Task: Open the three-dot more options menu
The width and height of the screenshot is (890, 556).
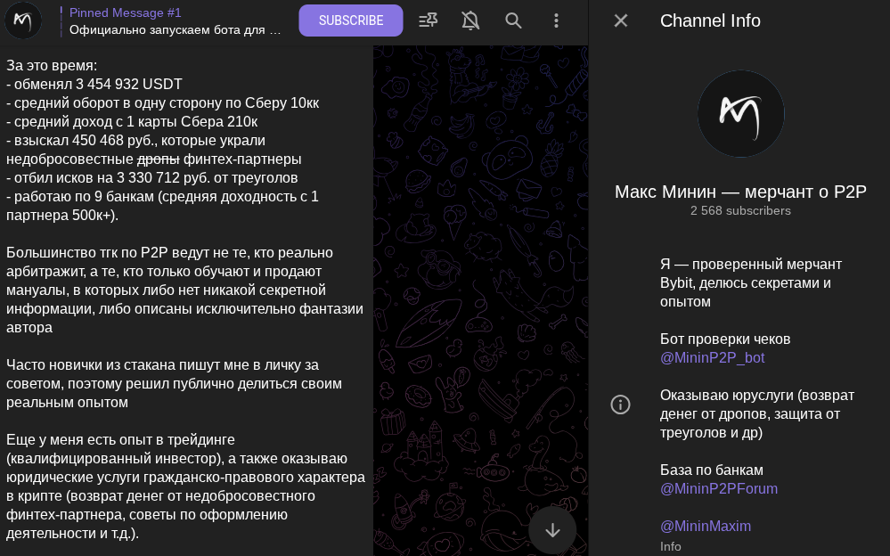Action: tap(556, 20)
